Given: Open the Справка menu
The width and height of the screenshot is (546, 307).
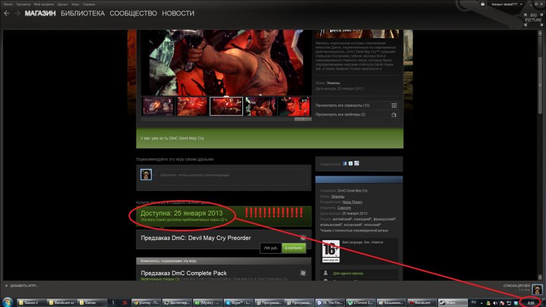Looking at the screenshot, I should point(89,4).
